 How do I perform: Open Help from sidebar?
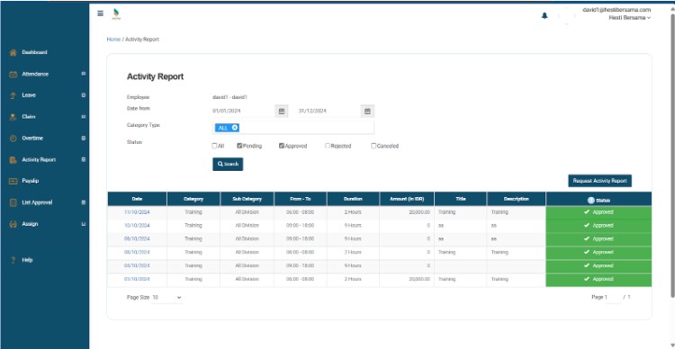(27, 260)
